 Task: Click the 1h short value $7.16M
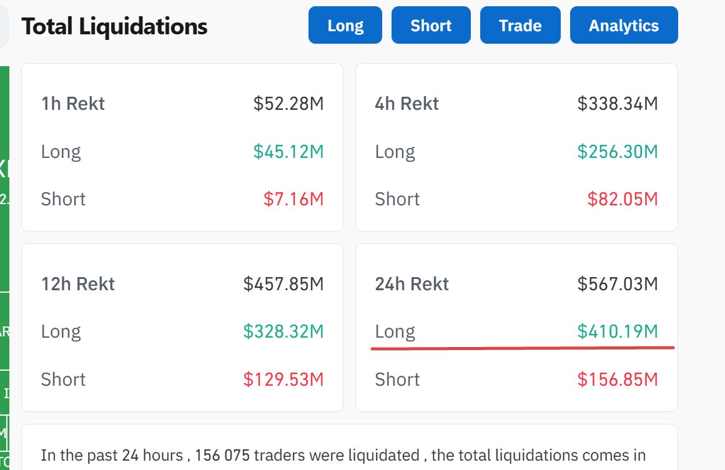point(293,199)
